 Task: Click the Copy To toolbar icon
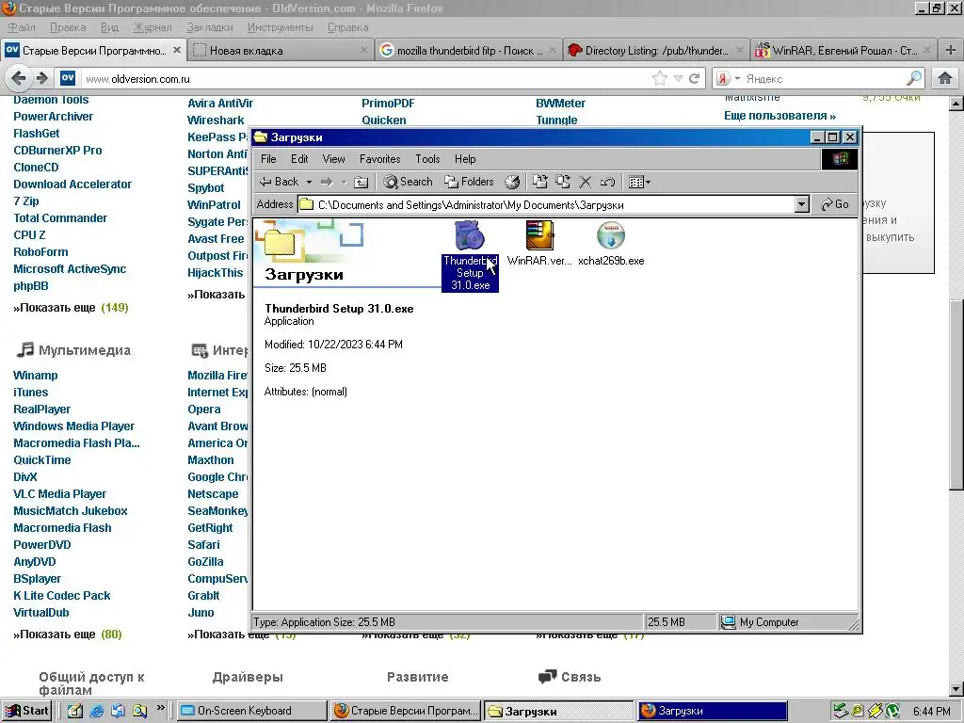(563, 182)
